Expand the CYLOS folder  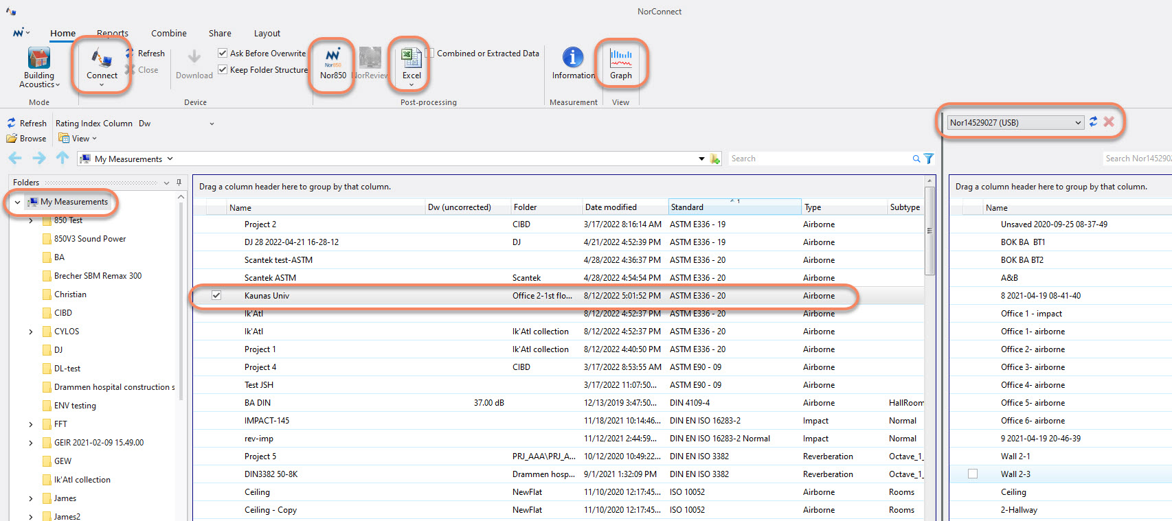coord(31,332)
